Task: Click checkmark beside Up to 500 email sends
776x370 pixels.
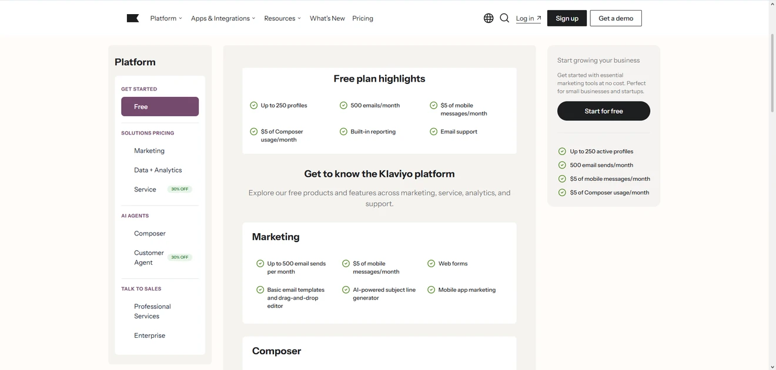Action: pyautogui.click(x=260, y=264)
